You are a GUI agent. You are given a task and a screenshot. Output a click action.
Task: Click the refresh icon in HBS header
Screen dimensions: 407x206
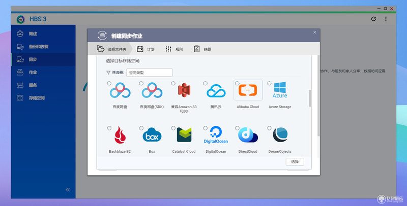pos(373,19)
